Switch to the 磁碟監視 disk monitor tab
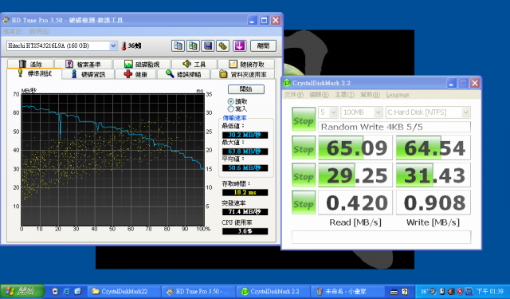 (142, 64)
